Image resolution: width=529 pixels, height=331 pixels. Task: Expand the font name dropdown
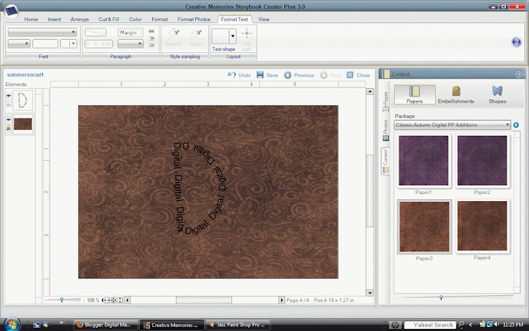(x=74, y=32)
